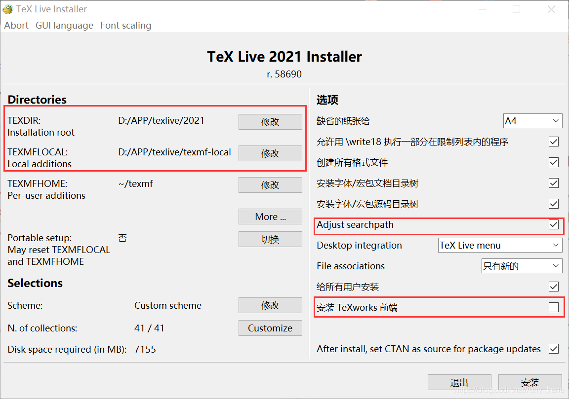Click the 退出 quit button
569x399 pixels.
tap(459, 382)
